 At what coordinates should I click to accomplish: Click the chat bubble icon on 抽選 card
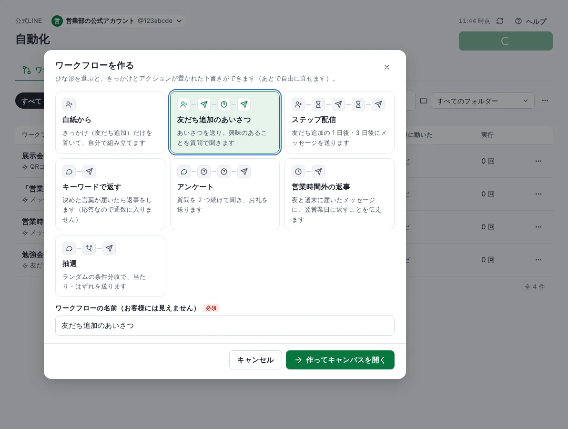(x=69, y=248)
